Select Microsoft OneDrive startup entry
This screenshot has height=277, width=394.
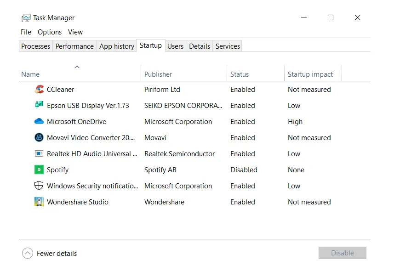coord(76,122)
